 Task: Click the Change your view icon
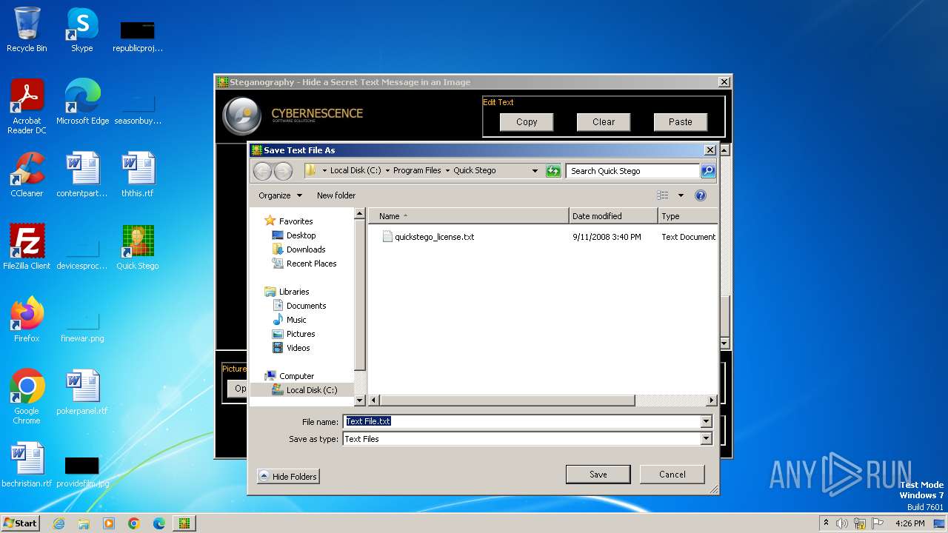[663, 195]
